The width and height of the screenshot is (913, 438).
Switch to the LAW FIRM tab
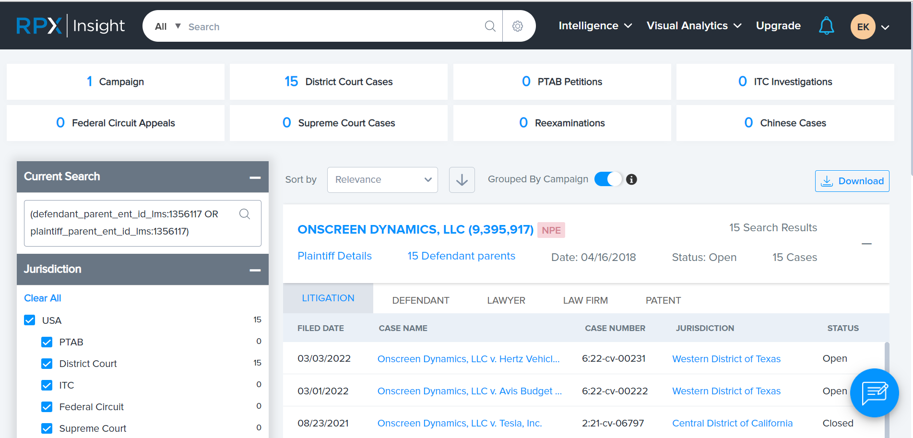tap(585, 300)
